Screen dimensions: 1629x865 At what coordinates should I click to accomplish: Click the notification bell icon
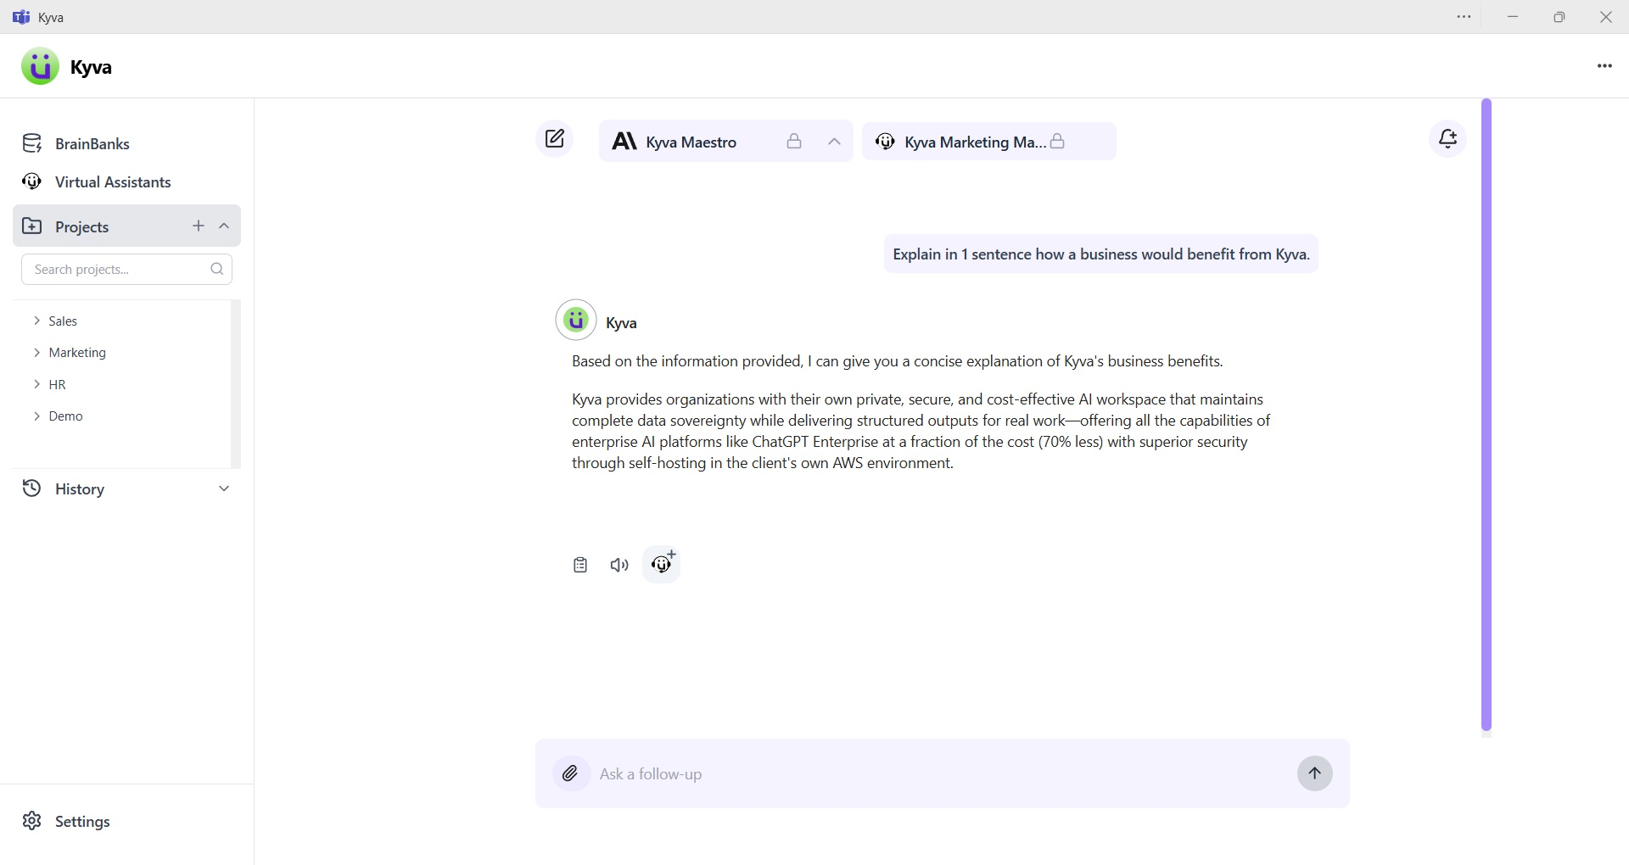(x=1448, y=138)
